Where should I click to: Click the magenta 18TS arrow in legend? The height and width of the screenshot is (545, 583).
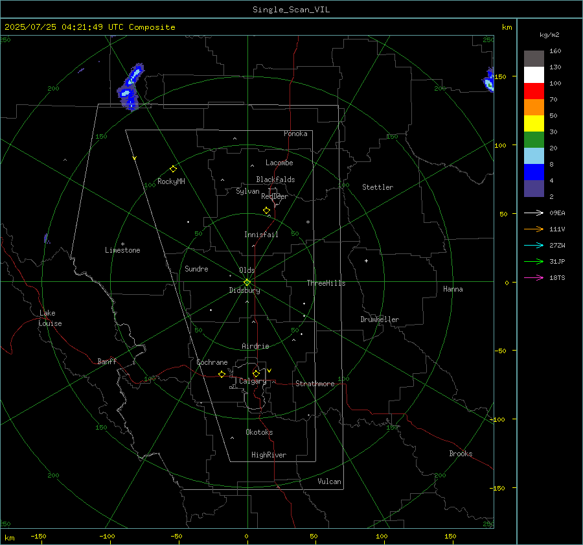click(534, 277)
